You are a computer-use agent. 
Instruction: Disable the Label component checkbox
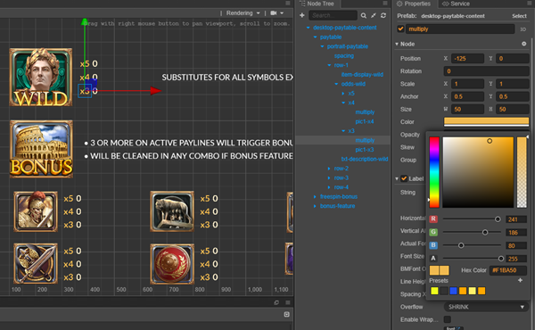pyautogui.click(x=404, y=178)
